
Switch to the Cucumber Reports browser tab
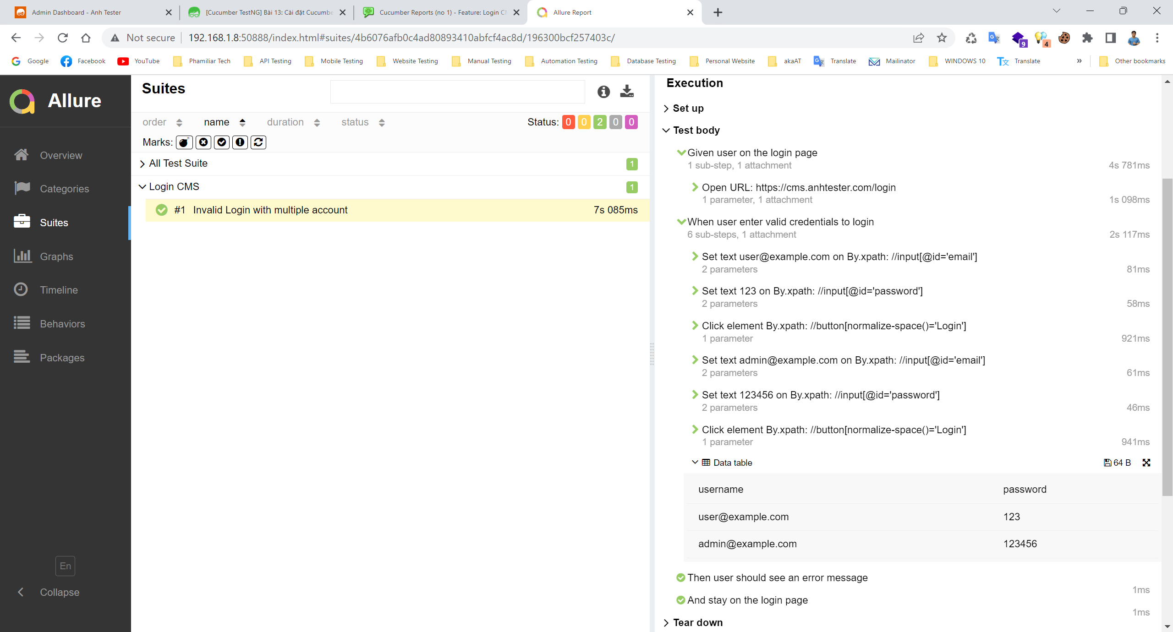click(x=440, y=12)
